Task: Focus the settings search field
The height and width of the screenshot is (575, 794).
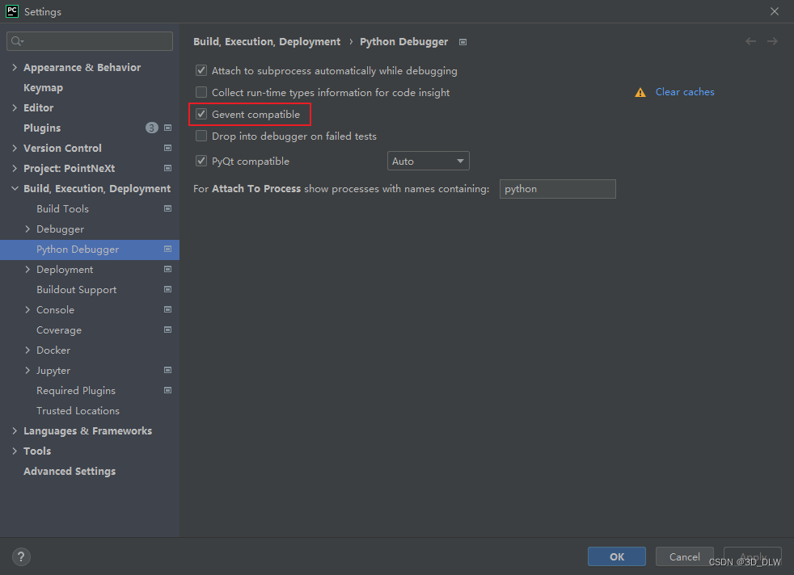Action: click(90, 41)
